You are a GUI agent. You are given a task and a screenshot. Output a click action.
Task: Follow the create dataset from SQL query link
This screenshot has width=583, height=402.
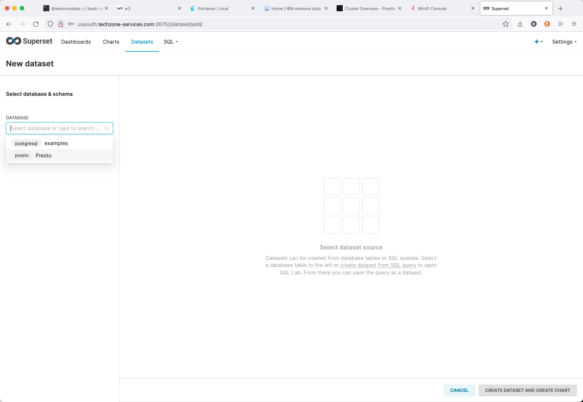coord(378,265)
